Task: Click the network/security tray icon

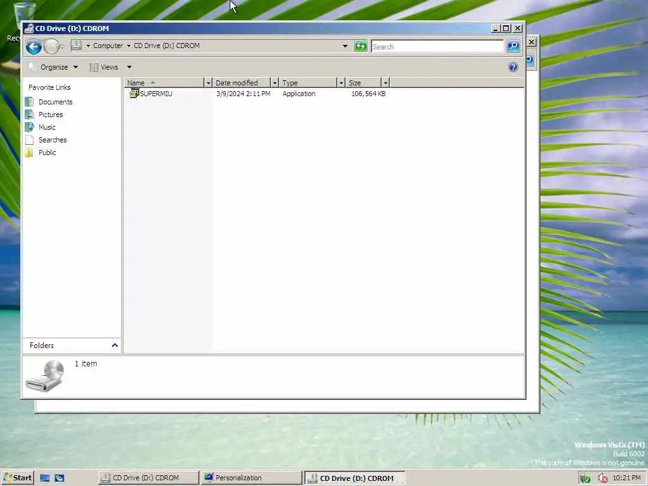Action: click(x=585, y=478)
